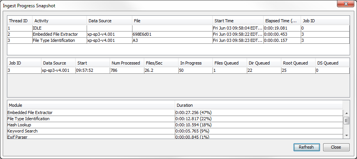Click the module list scrollbar thumb
Image resolution: width=357 pixels, height=159 pixels.
pos(346,121)
